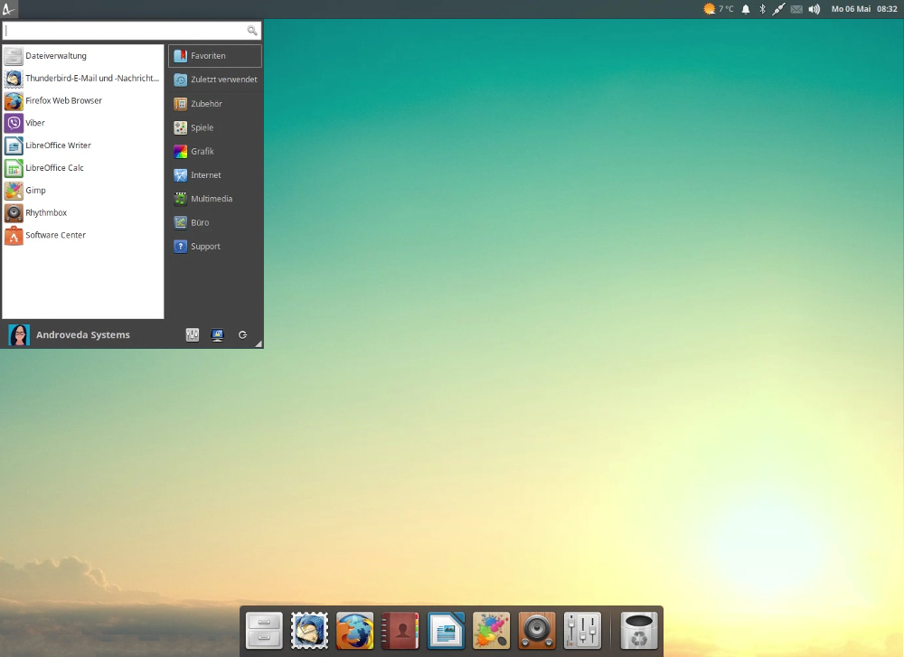The image size is (904, 657).
Task: Click the log out icon in the menu
Action: (242, 335)
